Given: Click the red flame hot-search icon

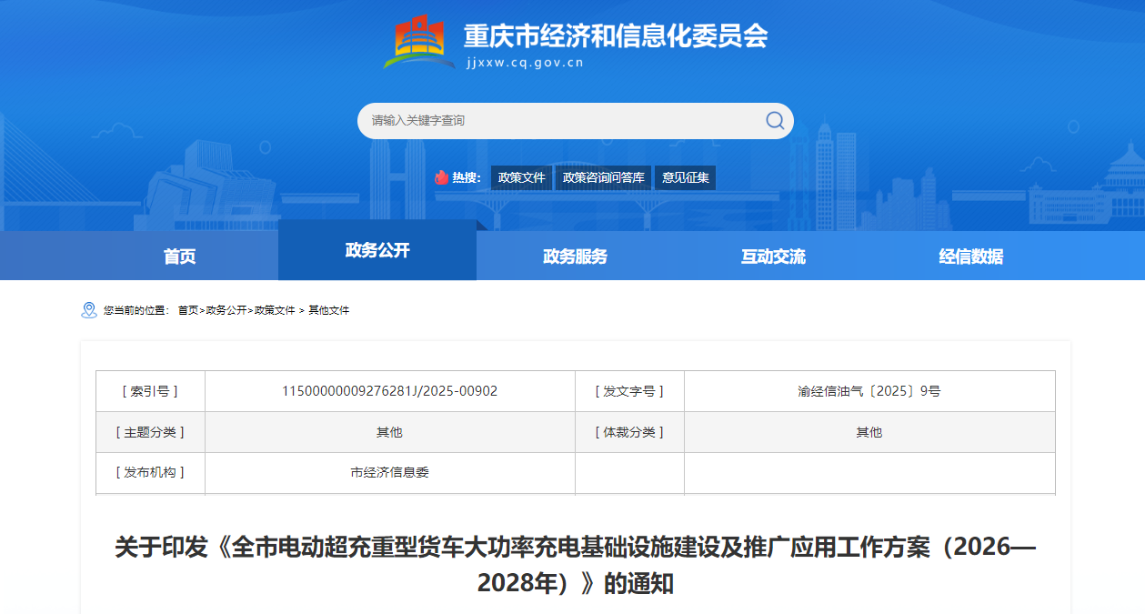Looking at the screenshot, I should click(x=442, y=177).
